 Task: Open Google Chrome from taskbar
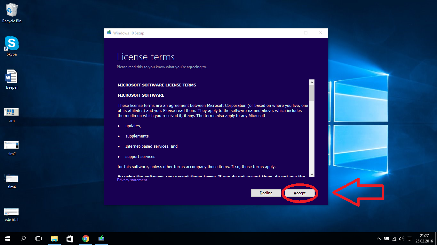coord(85,238)
